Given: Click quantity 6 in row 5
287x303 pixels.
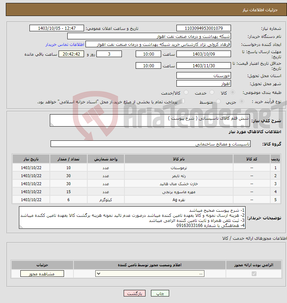Looking at the screenshot, I should pyautogui.click(x=68, y=200).
